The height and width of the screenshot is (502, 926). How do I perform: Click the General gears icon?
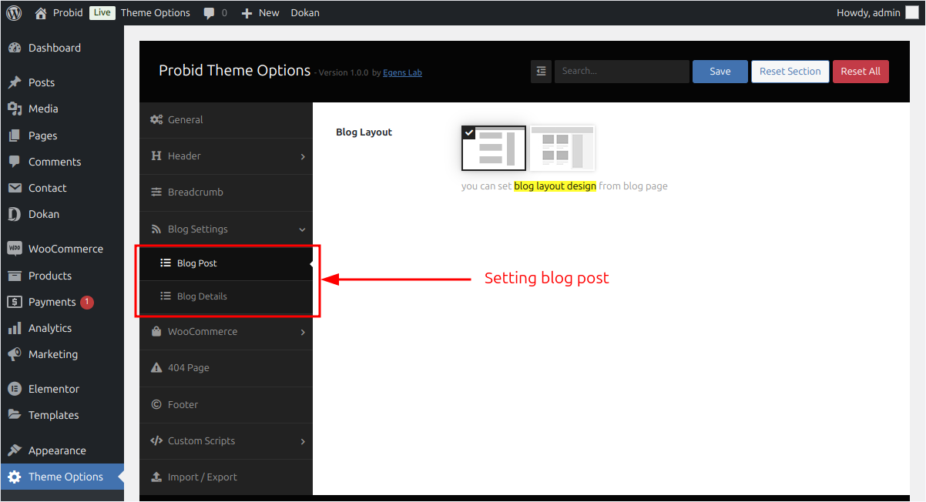coord(156,119)
